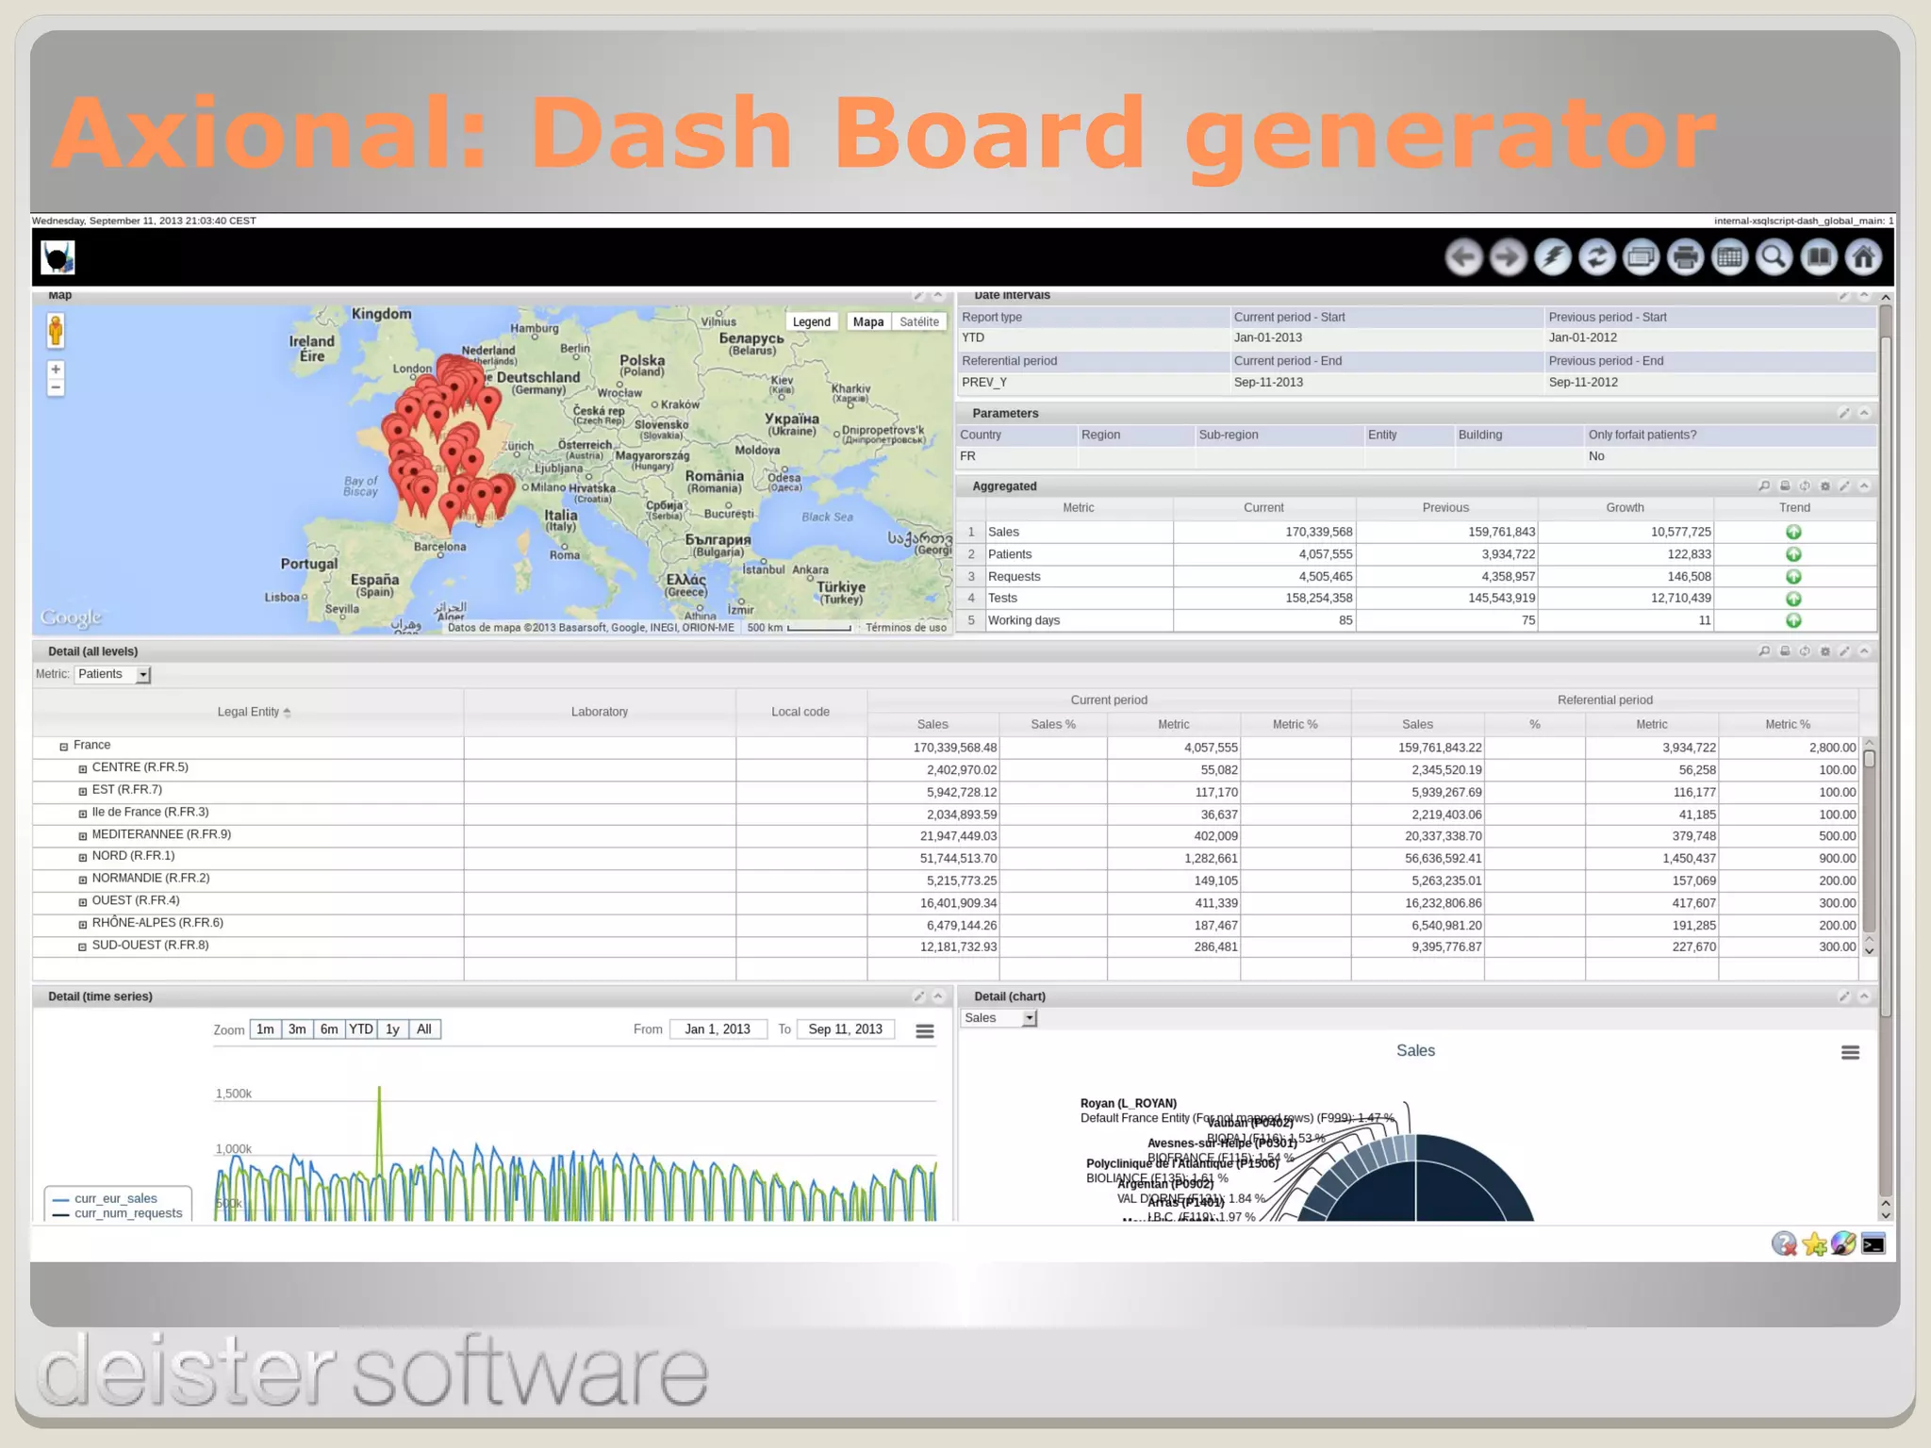Click the dashboard right-side vertical scrollbar
The height and width of the screenshot is (1448, 1931).
[1886, 757]
